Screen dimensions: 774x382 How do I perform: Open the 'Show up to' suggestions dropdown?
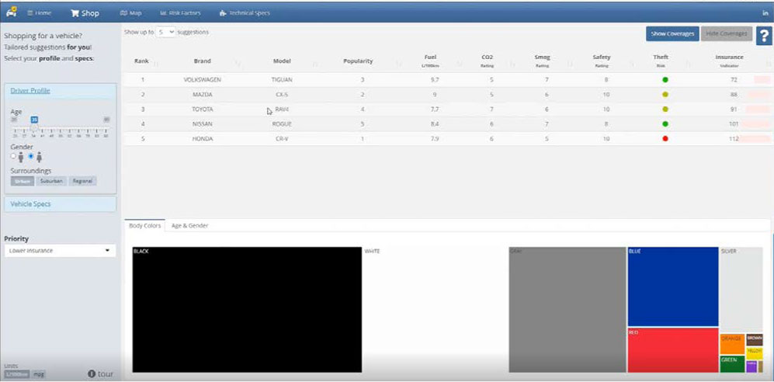point(165,32)
